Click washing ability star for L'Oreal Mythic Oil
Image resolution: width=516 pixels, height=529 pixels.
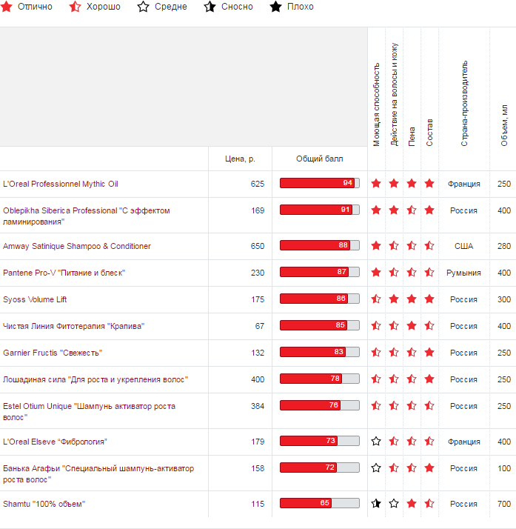376,184
